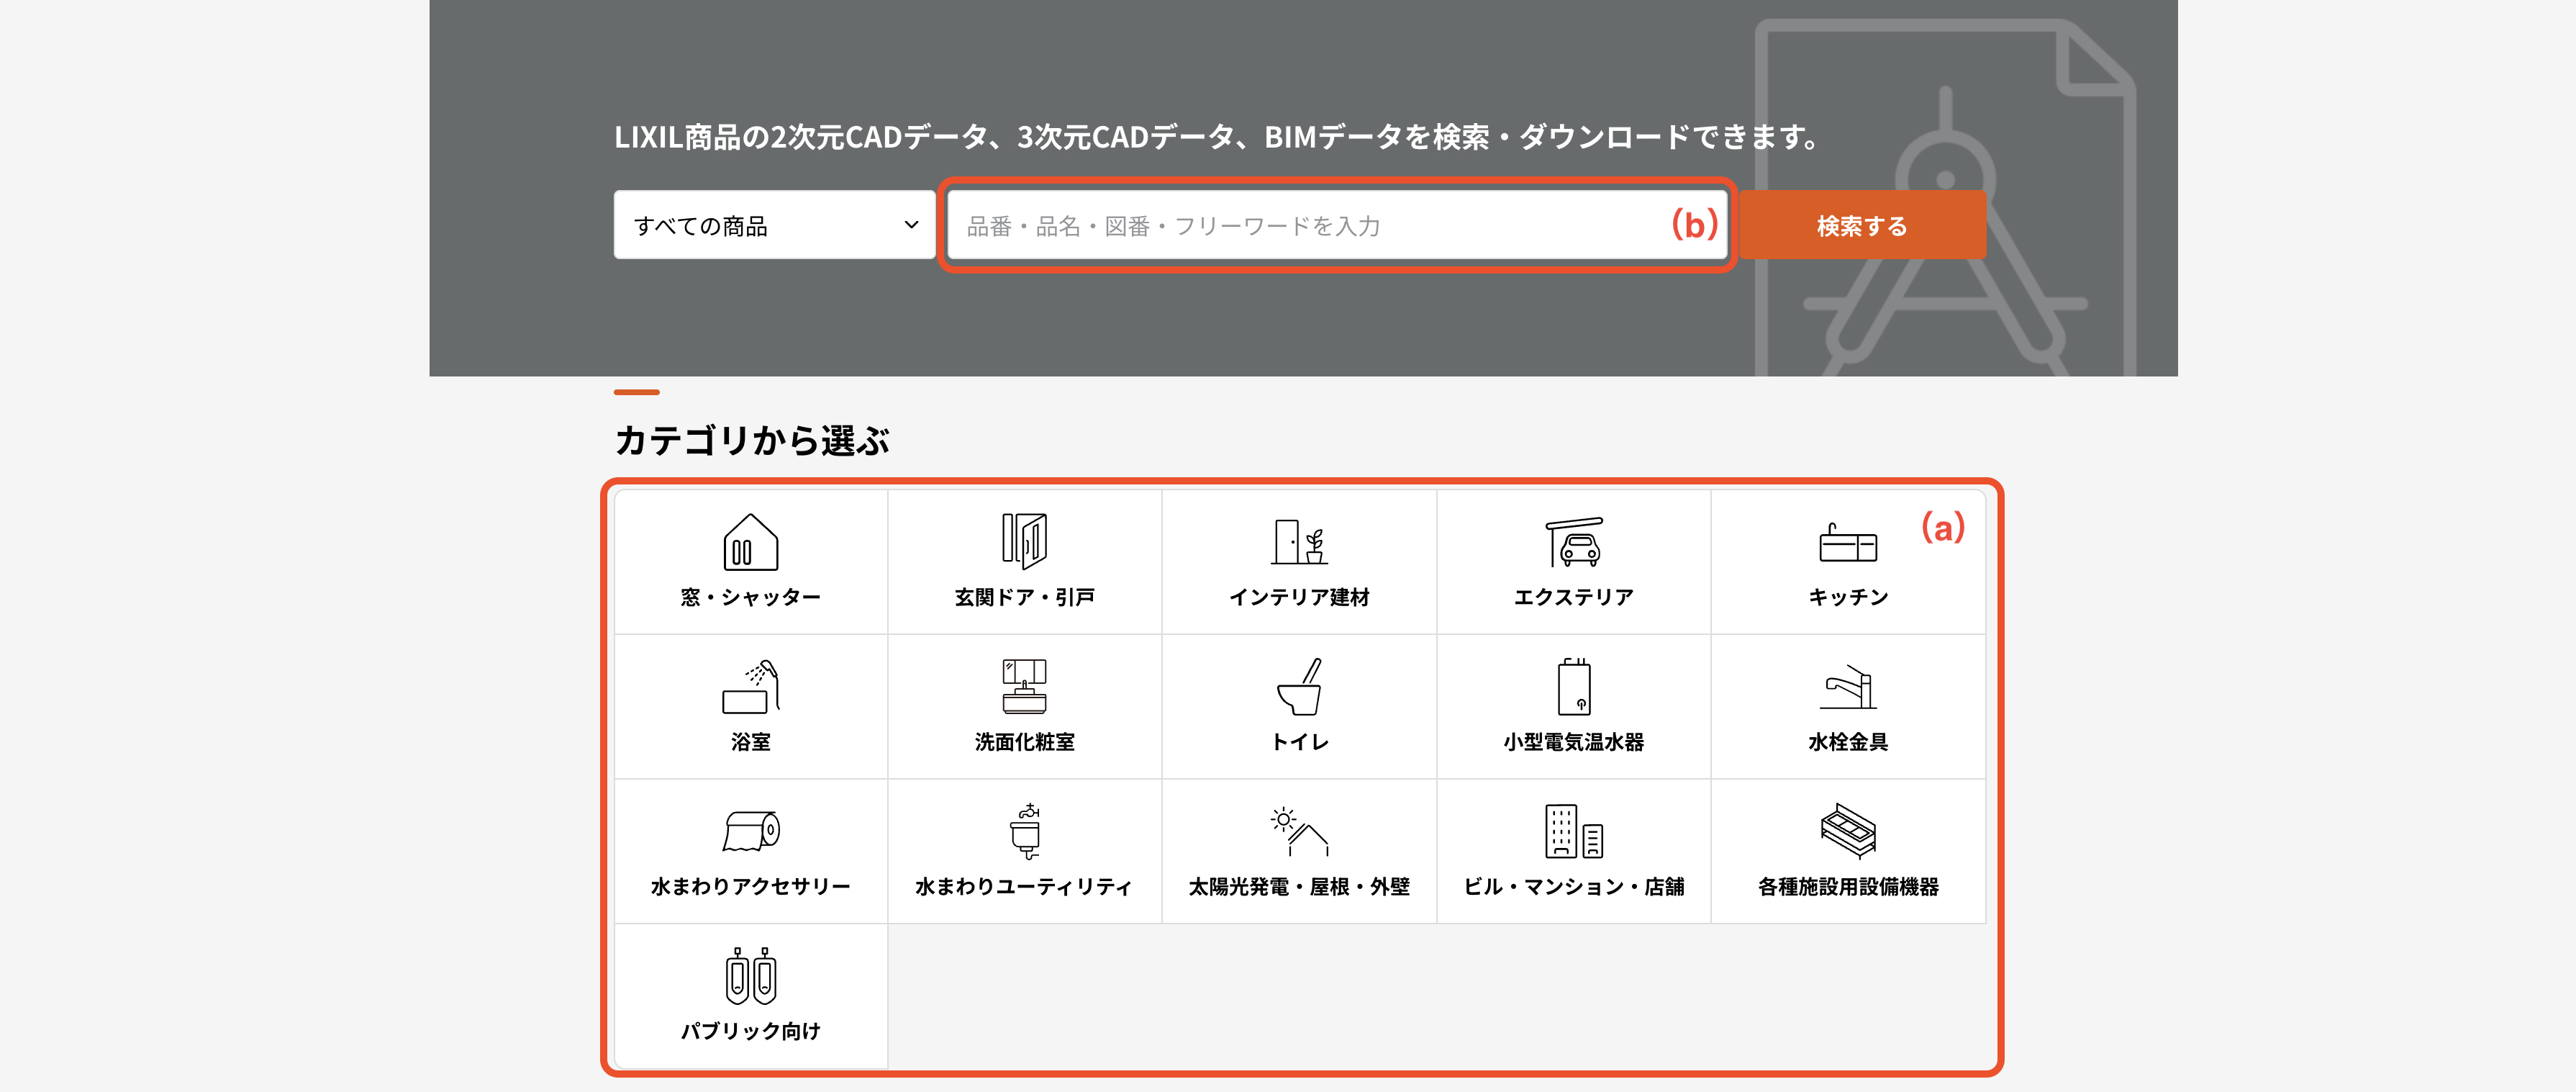Select the interior materials (インテリア建材) icon
The width and height of the screenshot is (2576, 1092).
point(1299,542)
